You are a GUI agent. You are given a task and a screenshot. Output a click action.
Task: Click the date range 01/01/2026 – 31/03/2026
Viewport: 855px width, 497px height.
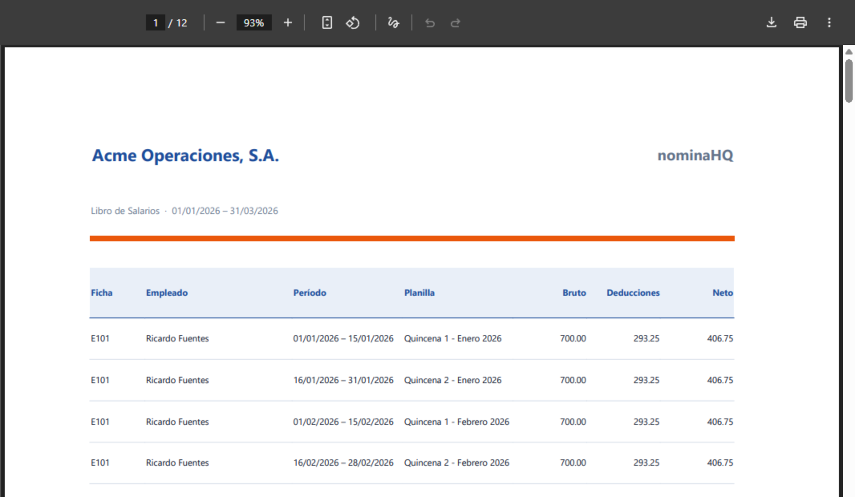pyautogui.click(x=225, y=211)
